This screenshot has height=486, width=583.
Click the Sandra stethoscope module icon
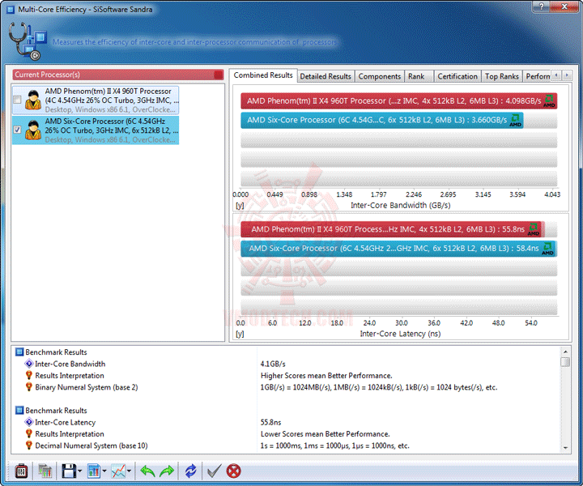[x=28, y=40]
